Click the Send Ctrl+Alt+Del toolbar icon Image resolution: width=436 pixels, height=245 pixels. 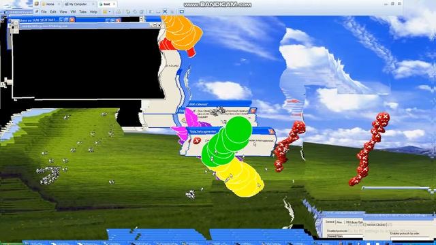(x=119, y=12)
